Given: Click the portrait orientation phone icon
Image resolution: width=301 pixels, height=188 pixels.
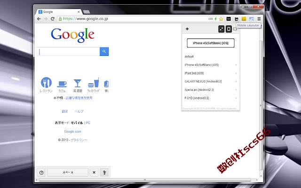Looking at the screenshot, I should (x=229, y=29).
